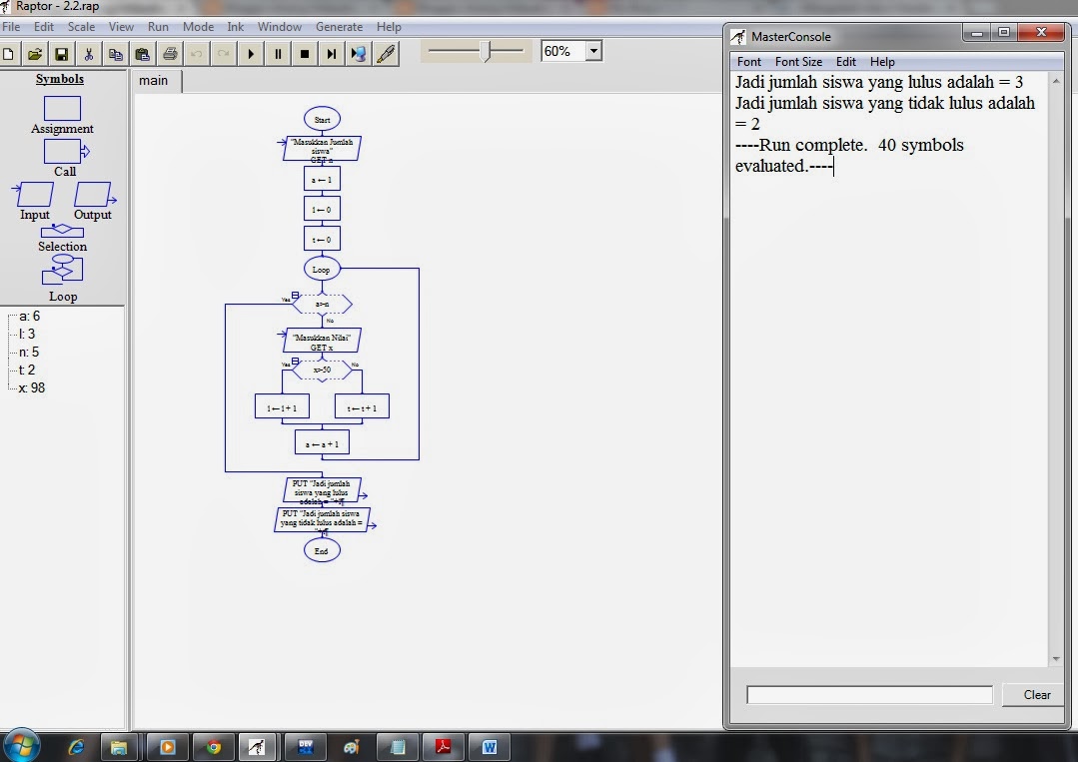Select variable 'l: 3' in watch list

click(x=27, y=334)
